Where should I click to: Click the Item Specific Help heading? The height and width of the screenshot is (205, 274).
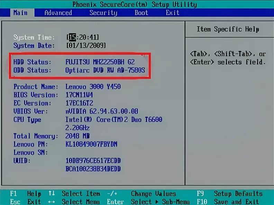tap(228, 29)
